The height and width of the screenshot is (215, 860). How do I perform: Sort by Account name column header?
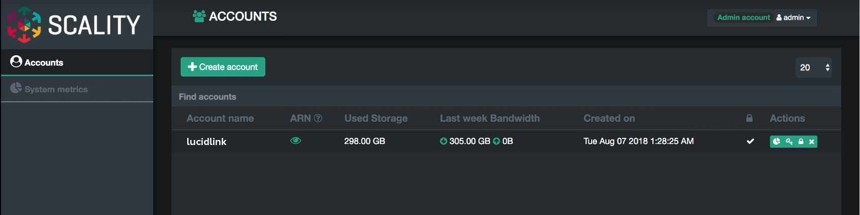(220, 118)
